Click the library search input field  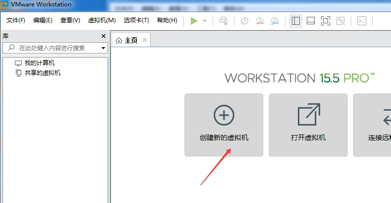click(55, 48)
